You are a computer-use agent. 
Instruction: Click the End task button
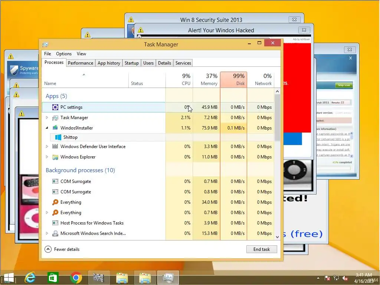[x=262, y=249]
